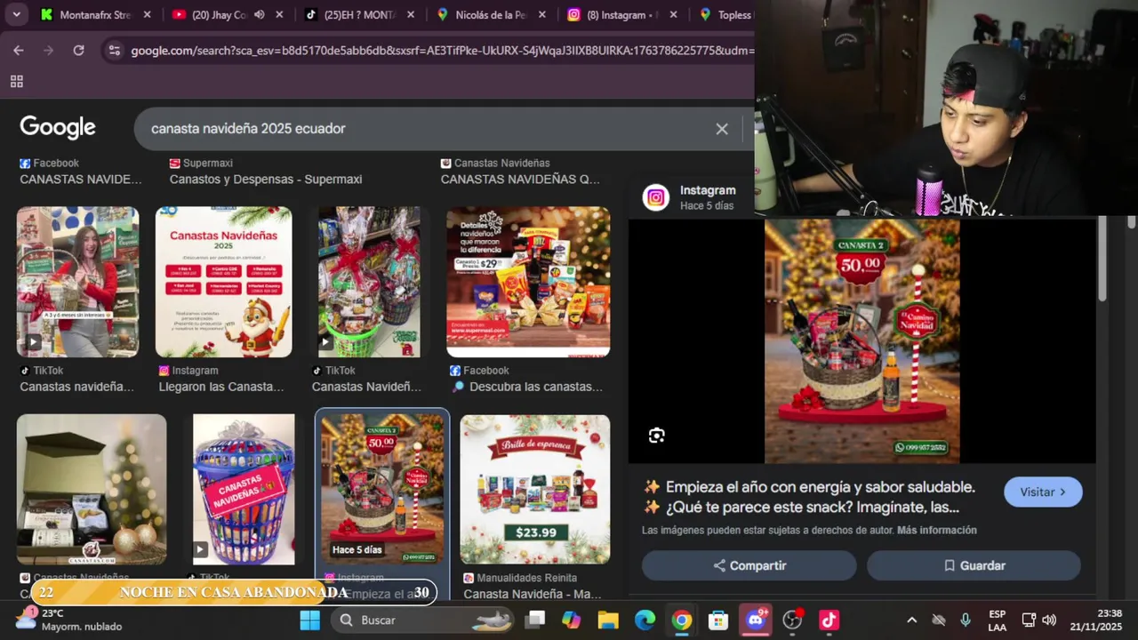Click the Instagram source icon in preview panel
This screenshot has height=640, width=1138.
pos(656,197)
